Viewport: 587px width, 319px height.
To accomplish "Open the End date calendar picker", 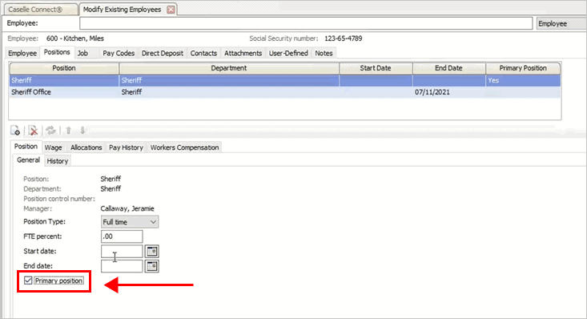I will point(151,266).
